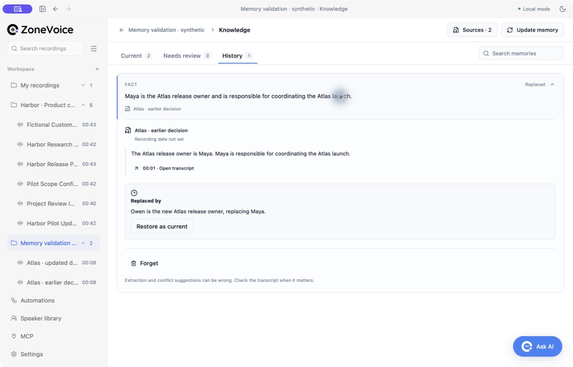Focus the Search memories field
The width and height of the screenshot is (573, 367).
point(521,54)
